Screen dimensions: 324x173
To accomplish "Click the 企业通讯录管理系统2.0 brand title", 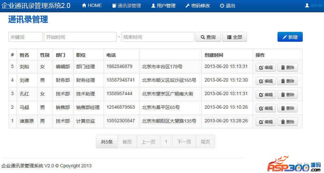I will pos(36,6).
